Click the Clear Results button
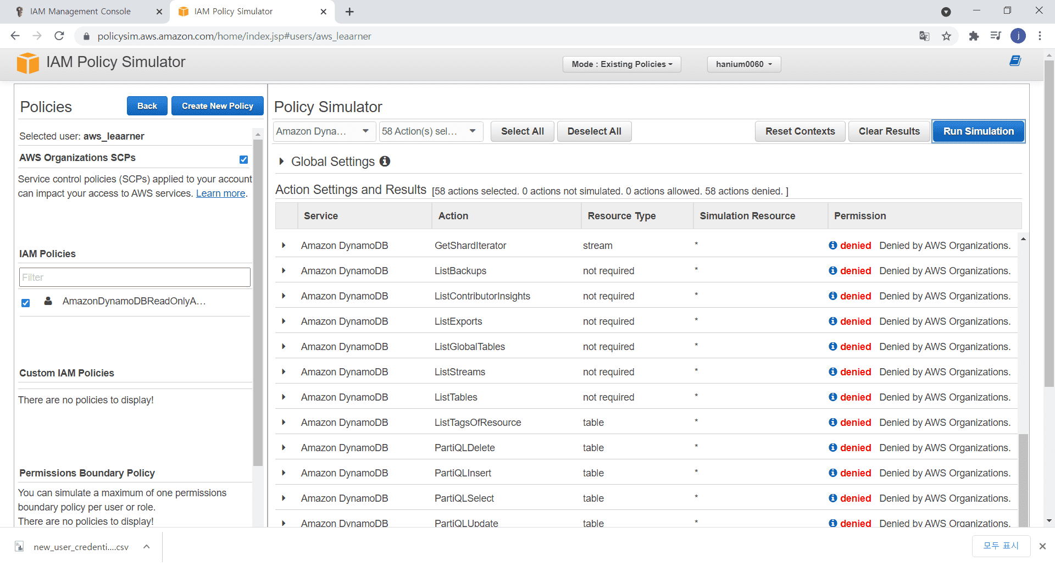1055x566 pixels. [x=889, y=131]
